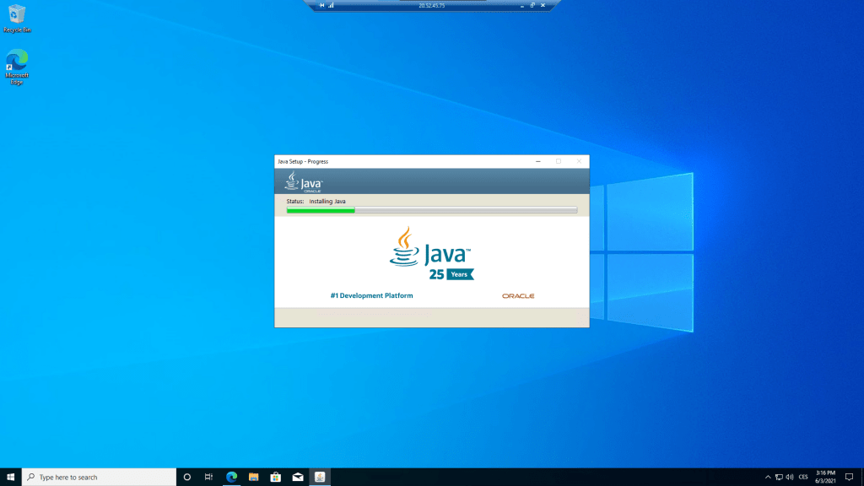
Task: Close the remote session via connection bar
Action: (543, 5)
